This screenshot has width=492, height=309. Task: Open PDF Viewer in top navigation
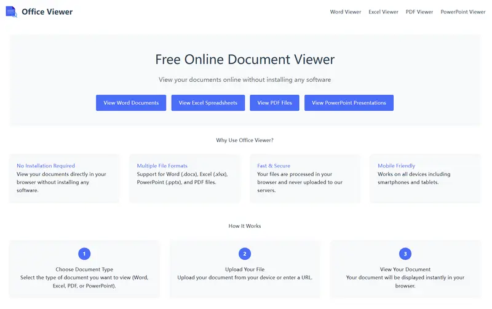coord(419,12)
